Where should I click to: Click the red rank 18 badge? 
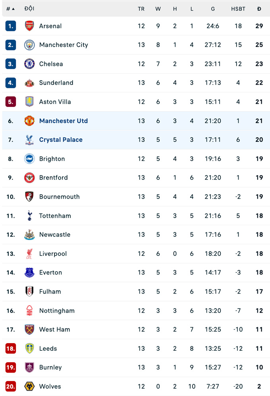[x=11, y=349]
